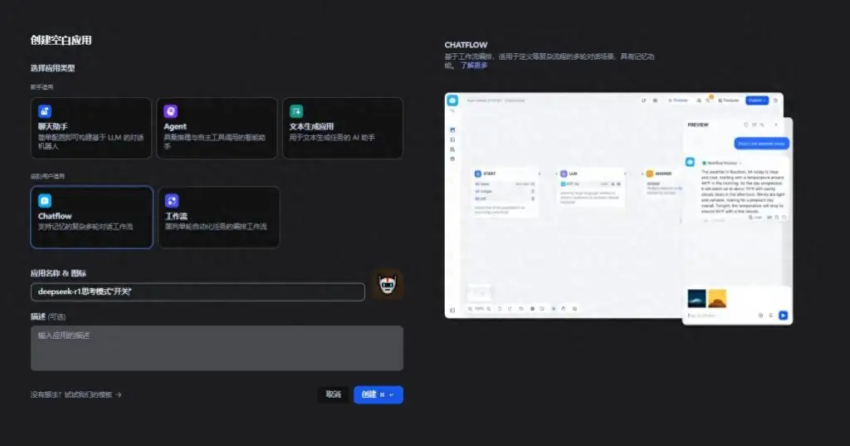
Task: Open the robot app icon picker
Action: point(387,284)
